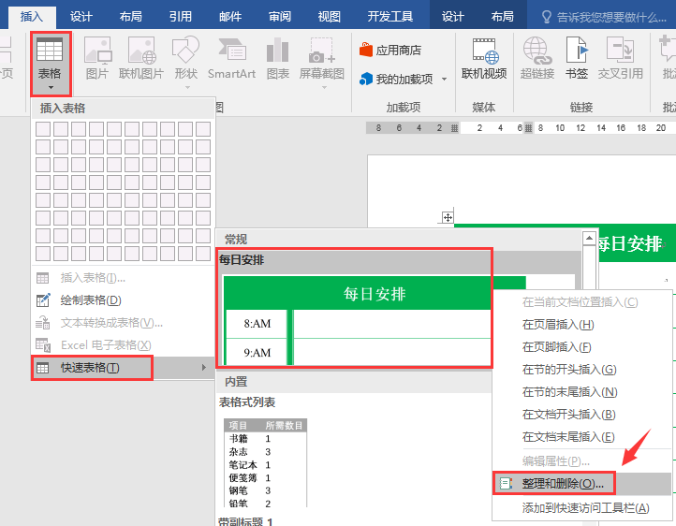Choose 文本转换成表格(V)... menu item
This screenshot has height=526, width=676.
[x=123, y=323]
